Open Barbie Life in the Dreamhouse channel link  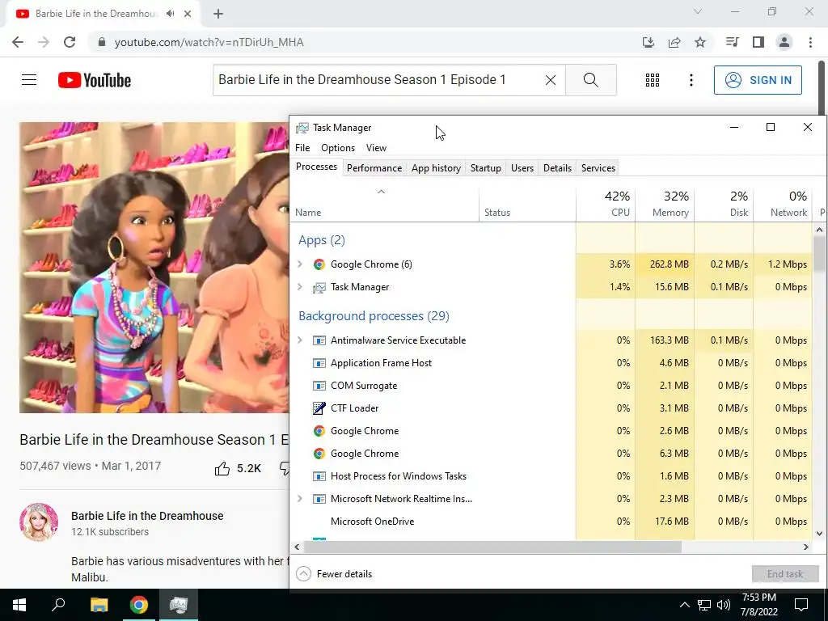[x=147, y=516]
